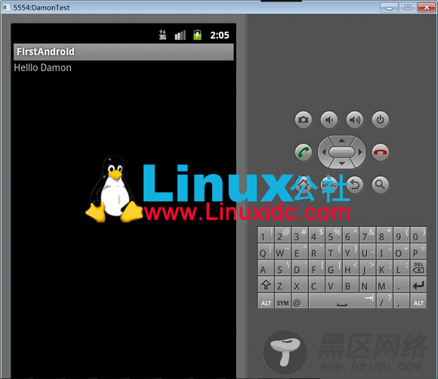438x379 pixels.
Task: Click the S key
Action: (x=282, y=268)
